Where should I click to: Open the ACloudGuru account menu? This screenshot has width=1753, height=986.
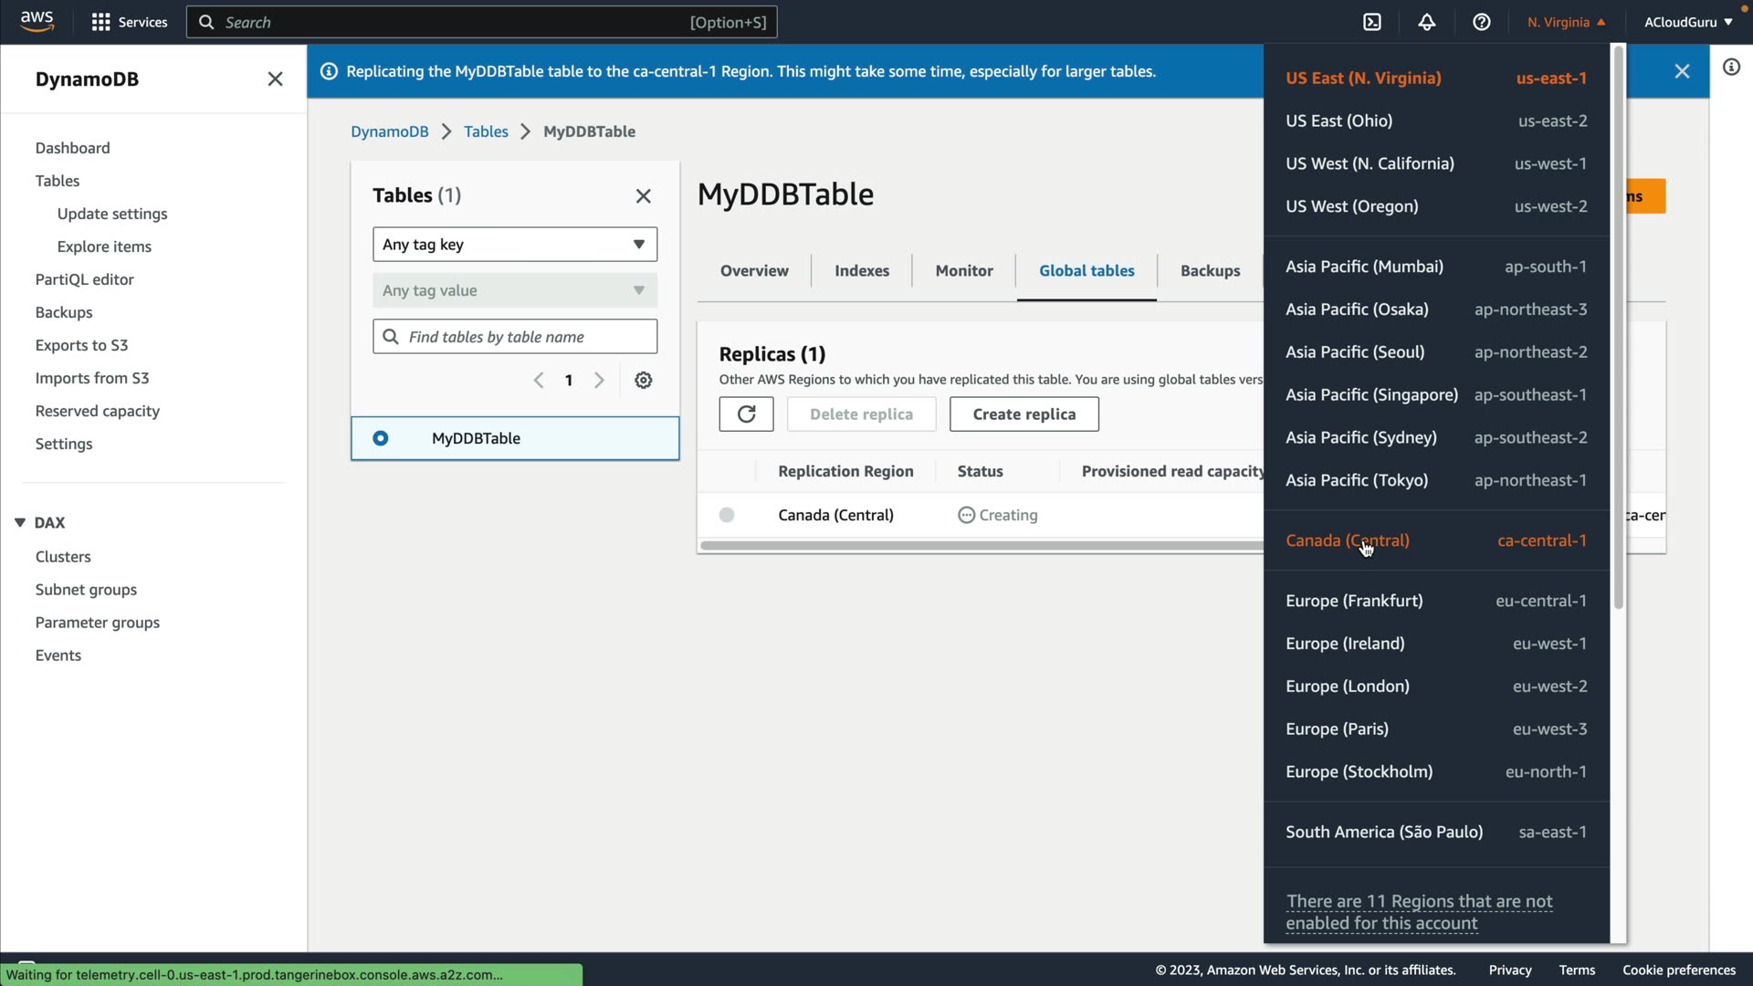pos(1687,22)
